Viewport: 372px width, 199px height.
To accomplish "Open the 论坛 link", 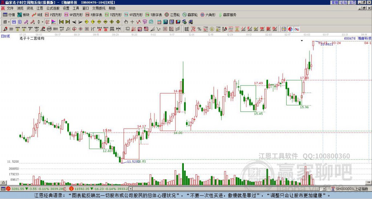I will pyautogui.click(x=343, y=3).
